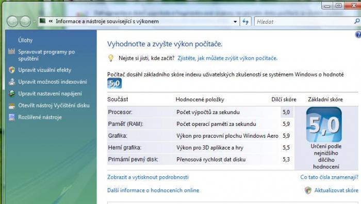Viewport: 361px width, 204px height.
Task: Click the icon beside Spravovat programy po spuštění
Action: [12, 51]
